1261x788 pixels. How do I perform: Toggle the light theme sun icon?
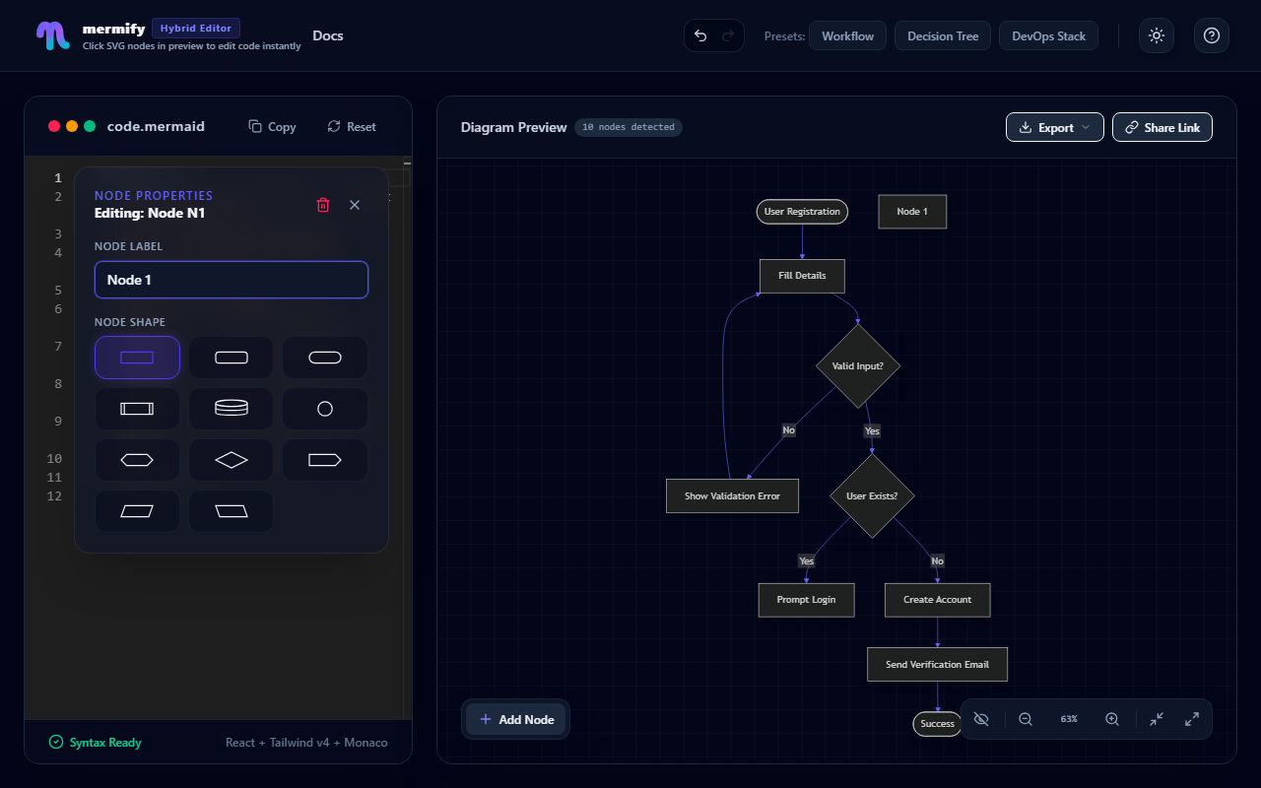pyautogui.click(x=1157, y=35)
